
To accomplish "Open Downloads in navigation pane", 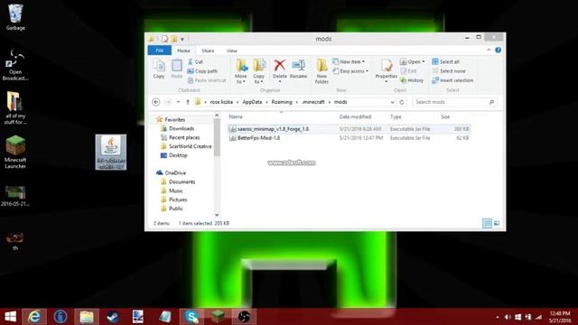I will point(182,128).
